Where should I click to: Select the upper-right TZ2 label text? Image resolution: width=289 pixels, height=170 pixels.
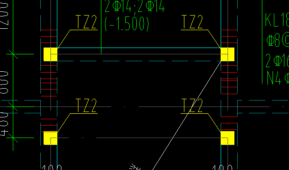click(192, 22)
